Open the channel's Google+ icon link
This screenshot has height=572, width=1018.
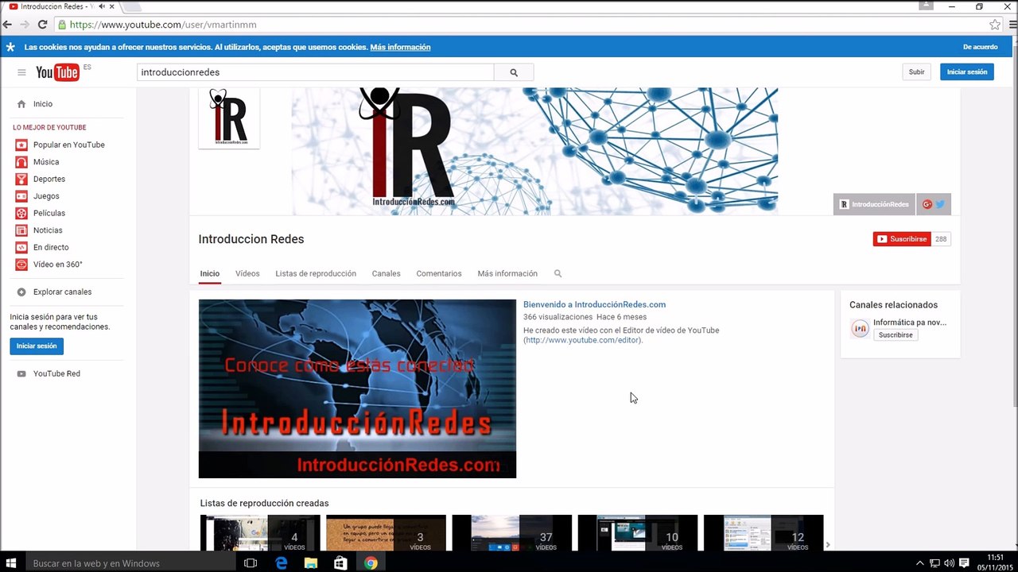pos(927,204)
